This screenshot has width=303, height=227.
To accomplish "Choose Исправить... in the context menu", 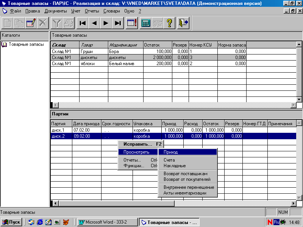I will [141, 144].
